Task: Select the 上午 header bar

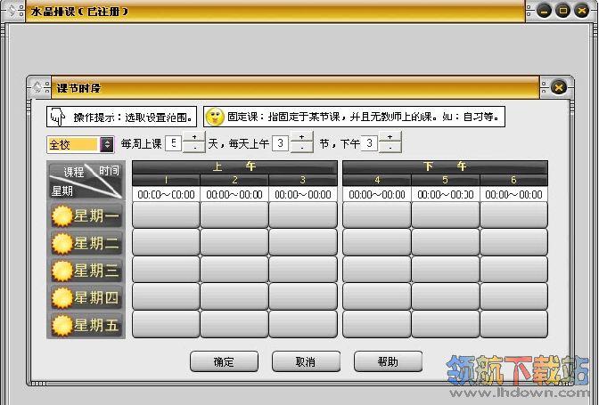Action: click(234, 167)
